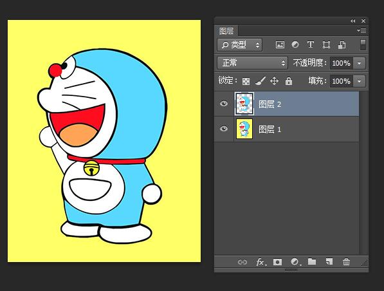Create a new layer icon
The width and height of the screenshot is (384, 291).
(x=329, y=262)
